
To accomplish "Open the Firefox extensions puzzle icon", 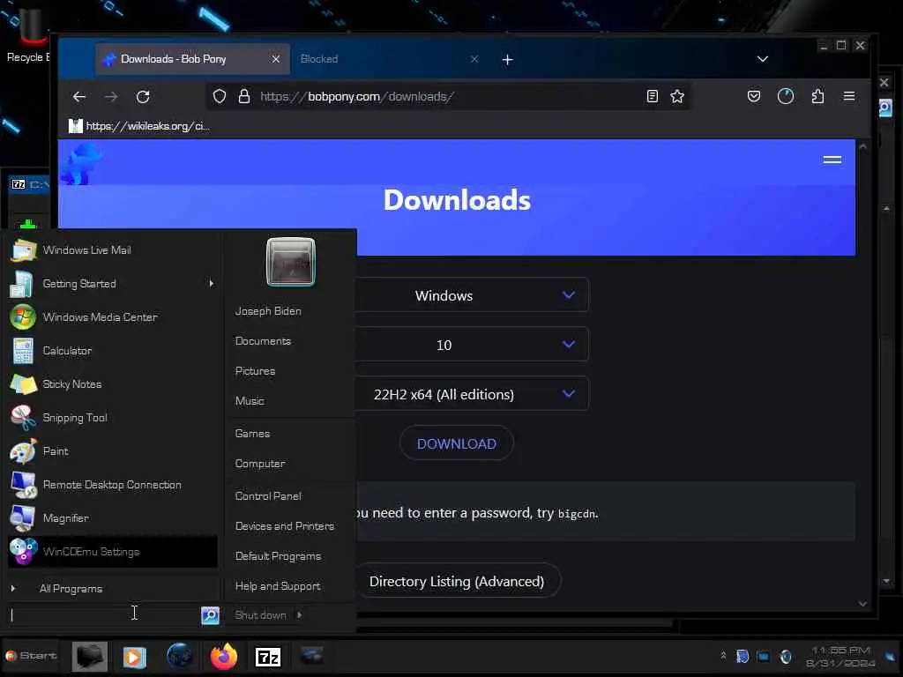I will click(x=817, y=96).
